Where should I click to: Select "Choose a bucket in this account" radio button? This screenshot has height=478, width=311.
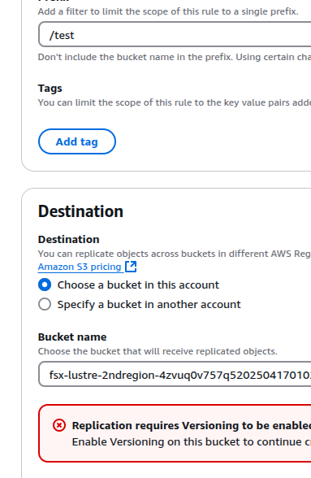tap(45, 285)
